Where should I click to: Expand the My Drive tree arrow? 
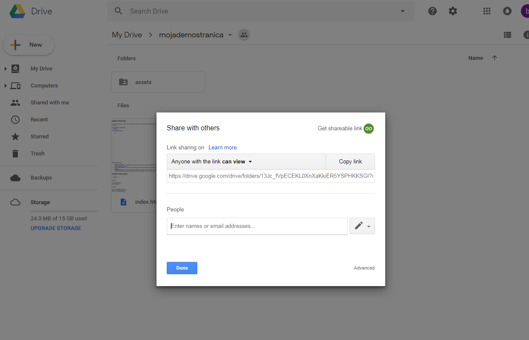(x=5, y=68)
